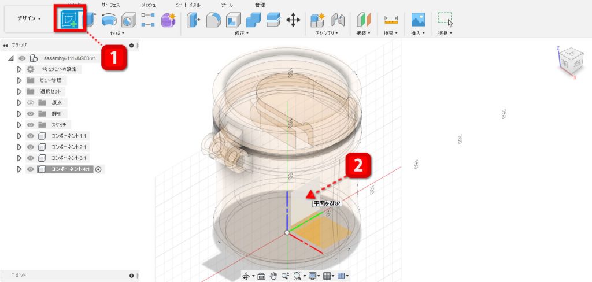
Task: Select the construction plane icon
Action: click(364, 20)
